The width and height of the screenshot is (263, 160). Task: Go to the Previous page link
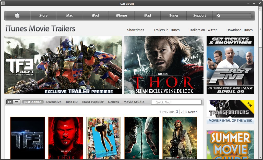(x=168, y=112)
